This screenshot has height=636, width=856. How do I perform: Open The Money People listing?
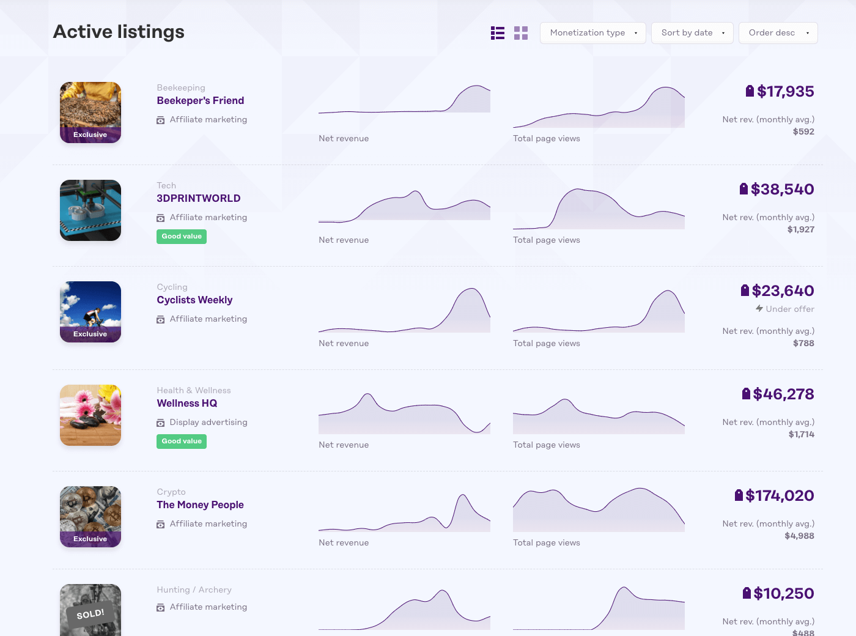point(200,505)
